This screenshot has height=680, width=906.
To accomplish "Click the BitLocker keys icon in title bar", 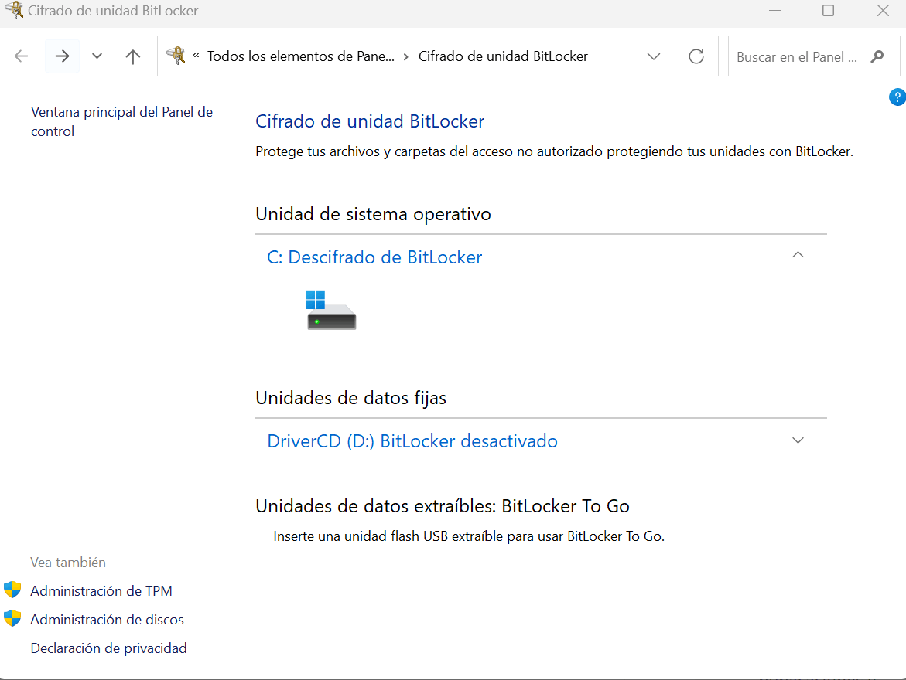I will (x=13, y=10).
